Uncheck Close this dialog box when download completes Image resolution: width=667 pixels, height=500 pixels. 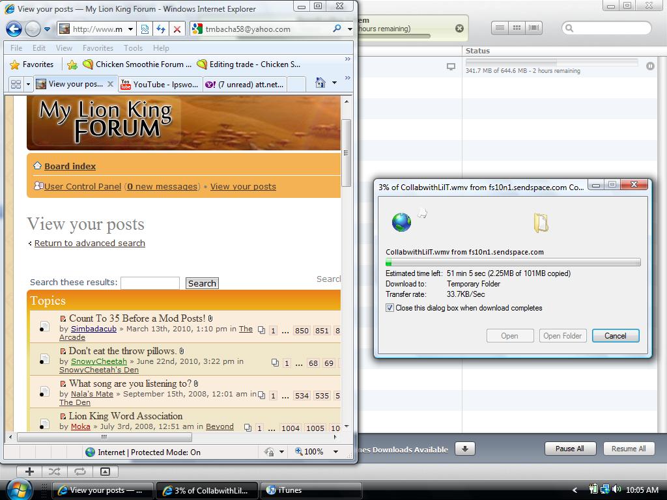pos(390,308)
